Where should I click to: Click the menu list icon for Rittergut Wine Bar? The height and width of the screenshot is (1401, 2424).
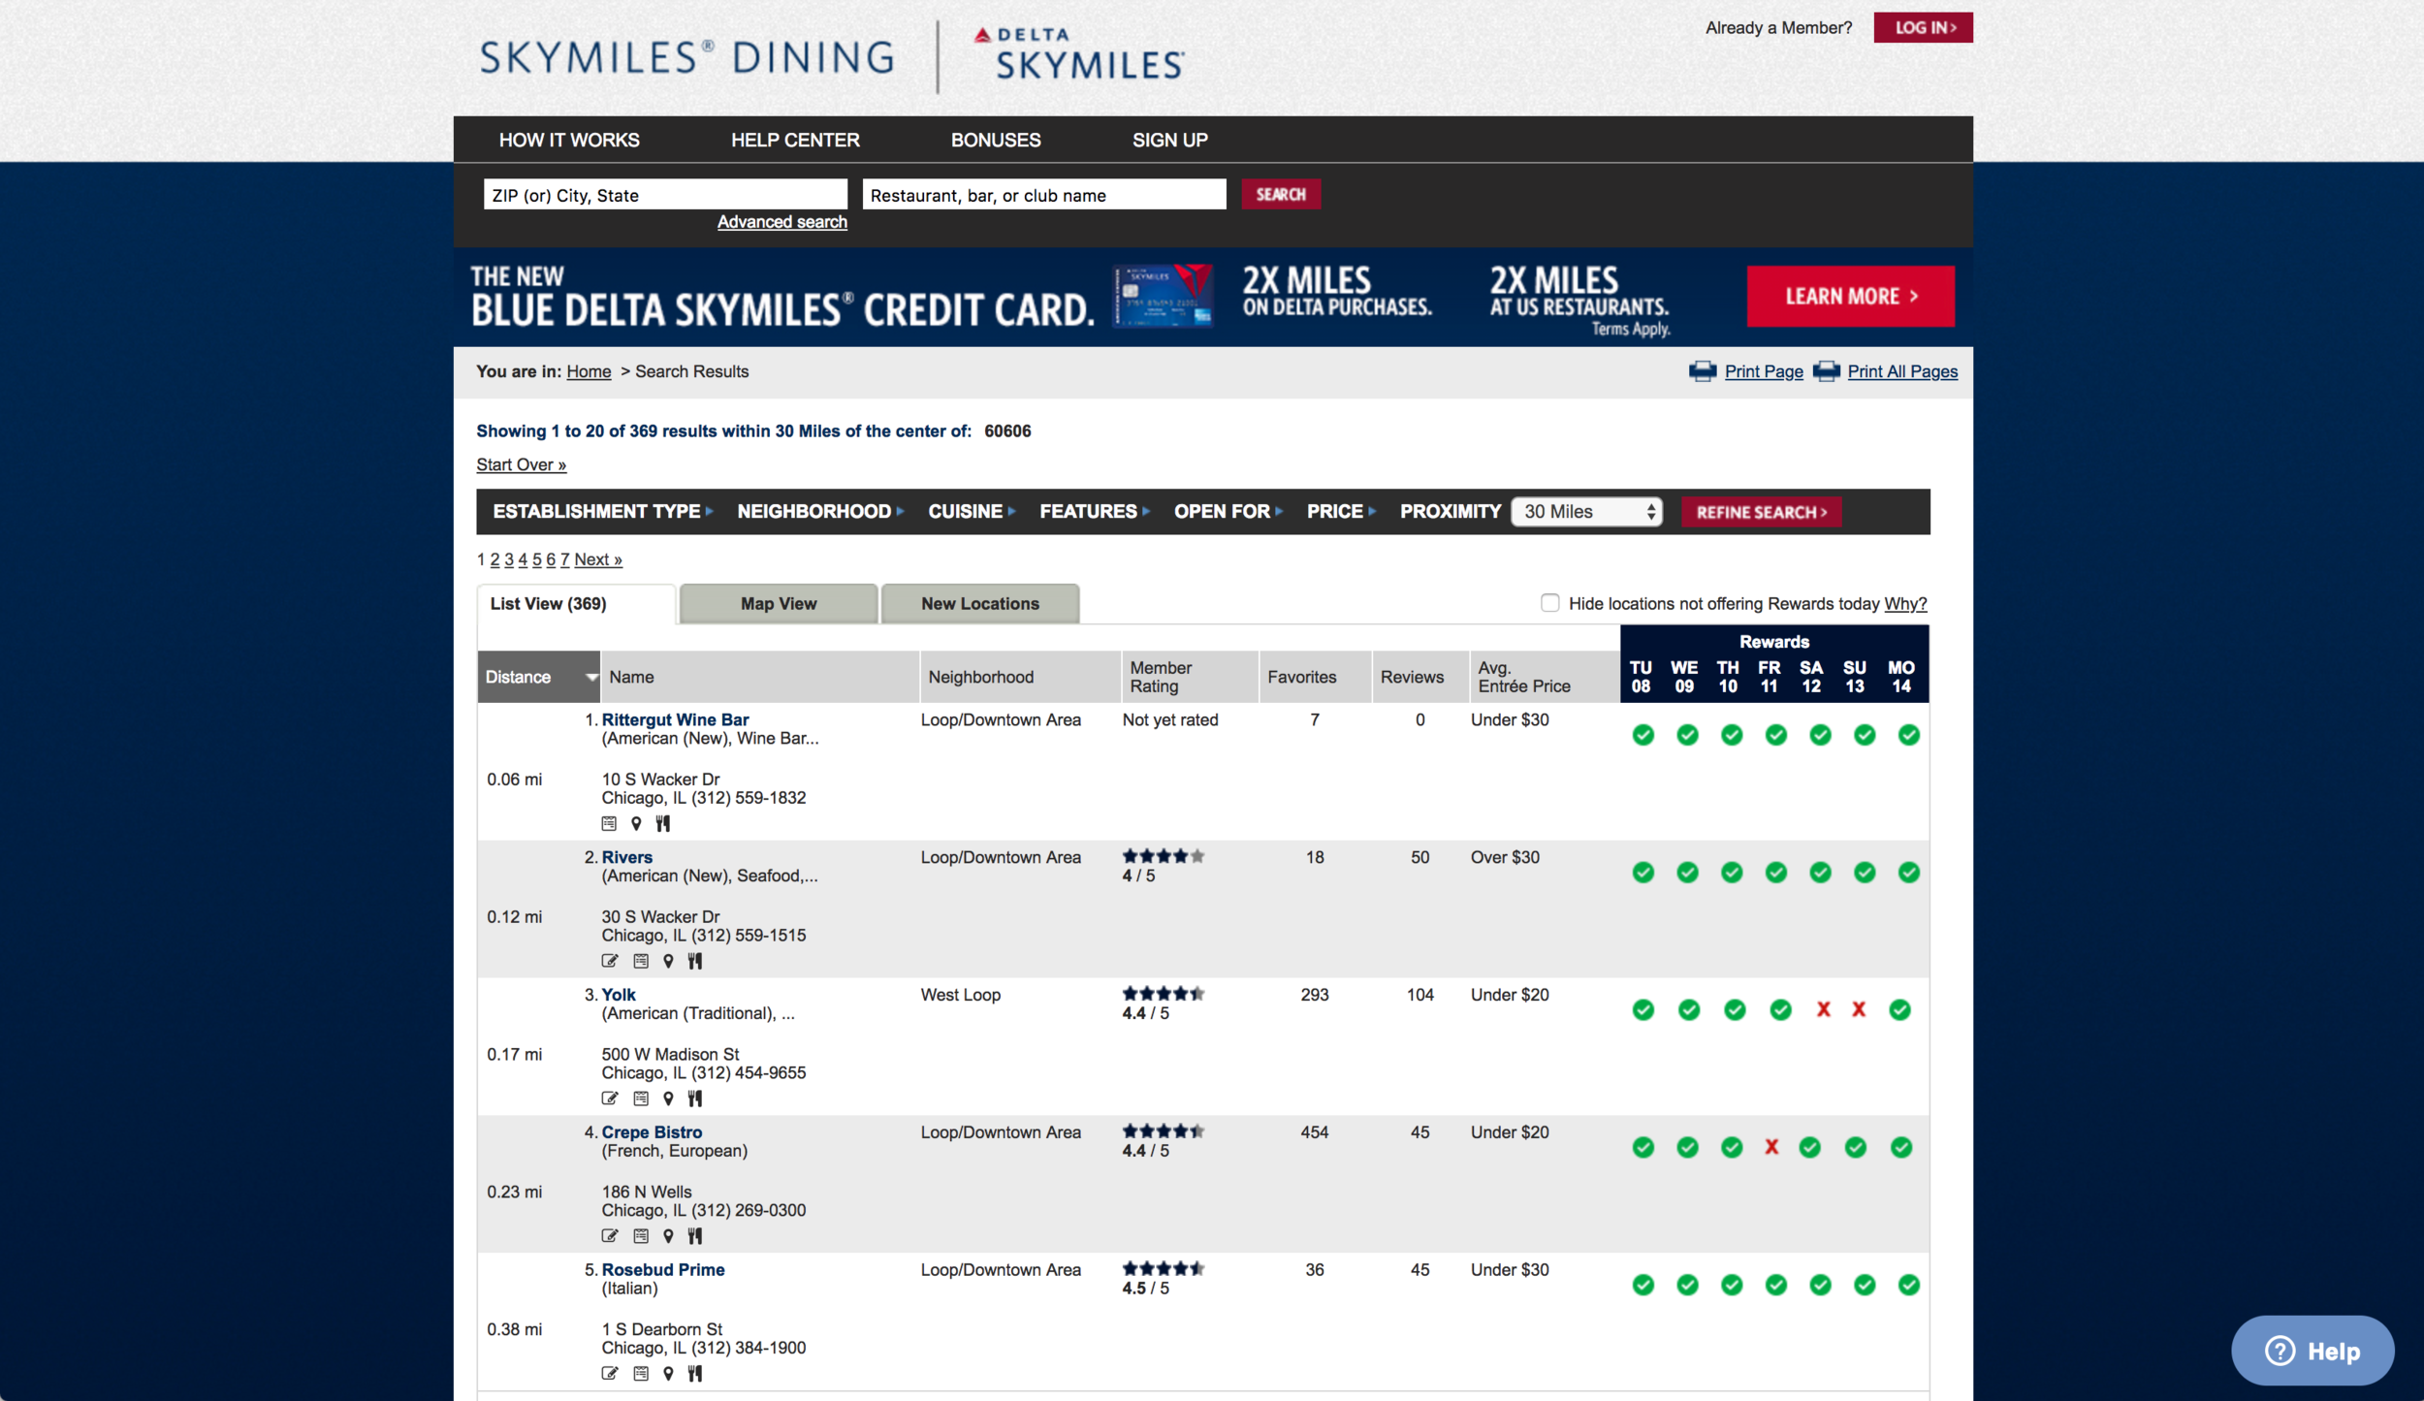coord(609,823)
